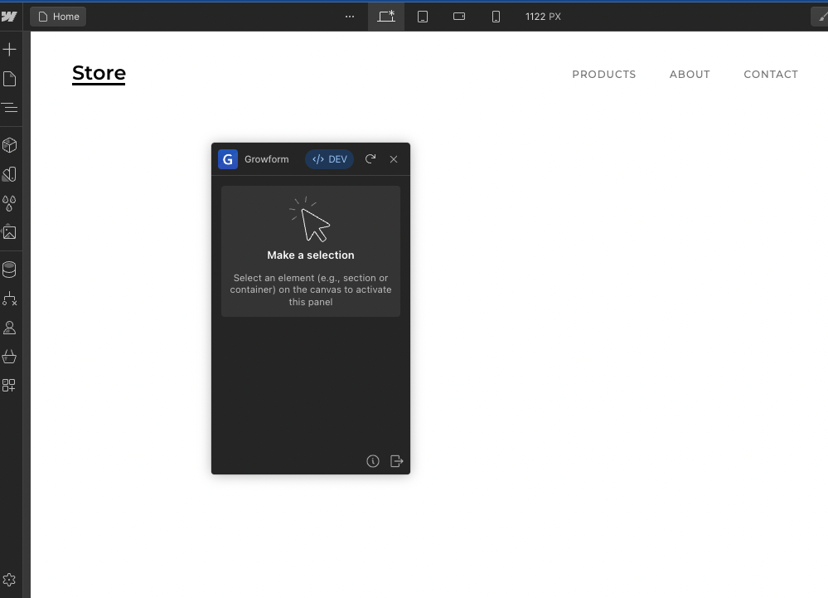Image resolution: width=828 pixels, height=598 pixels.
Task: Switch to tablet breakpoint view
Action: coord(423,17)
